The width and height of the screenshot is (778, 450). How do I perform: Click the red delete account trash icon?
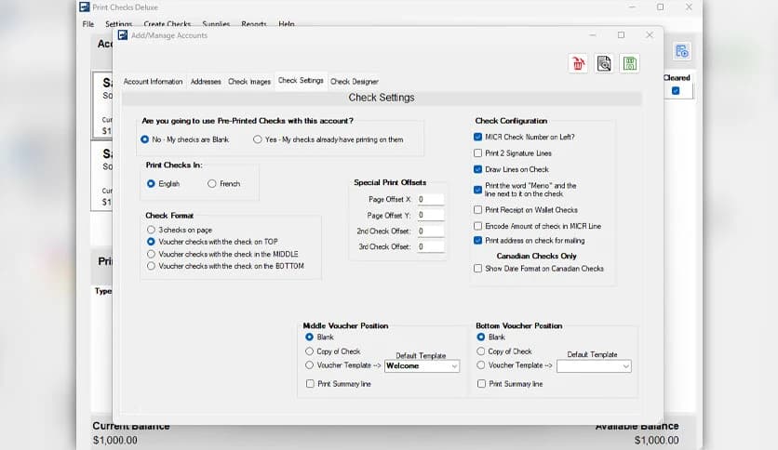click(578, 63)
